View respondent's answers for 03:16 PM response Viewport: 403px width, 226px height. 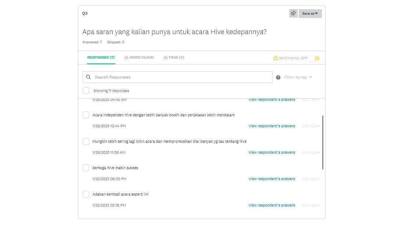click(272, 205)
